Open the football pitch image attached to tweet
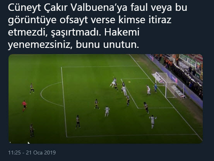 tap(106, 99)
